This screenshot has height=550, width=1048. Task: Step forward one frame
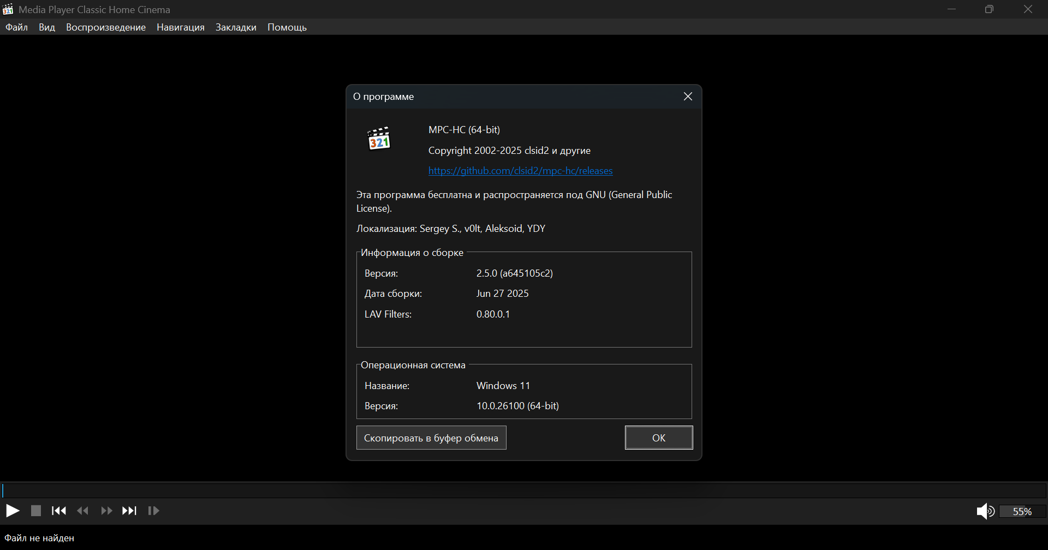[x=153, y=511]
